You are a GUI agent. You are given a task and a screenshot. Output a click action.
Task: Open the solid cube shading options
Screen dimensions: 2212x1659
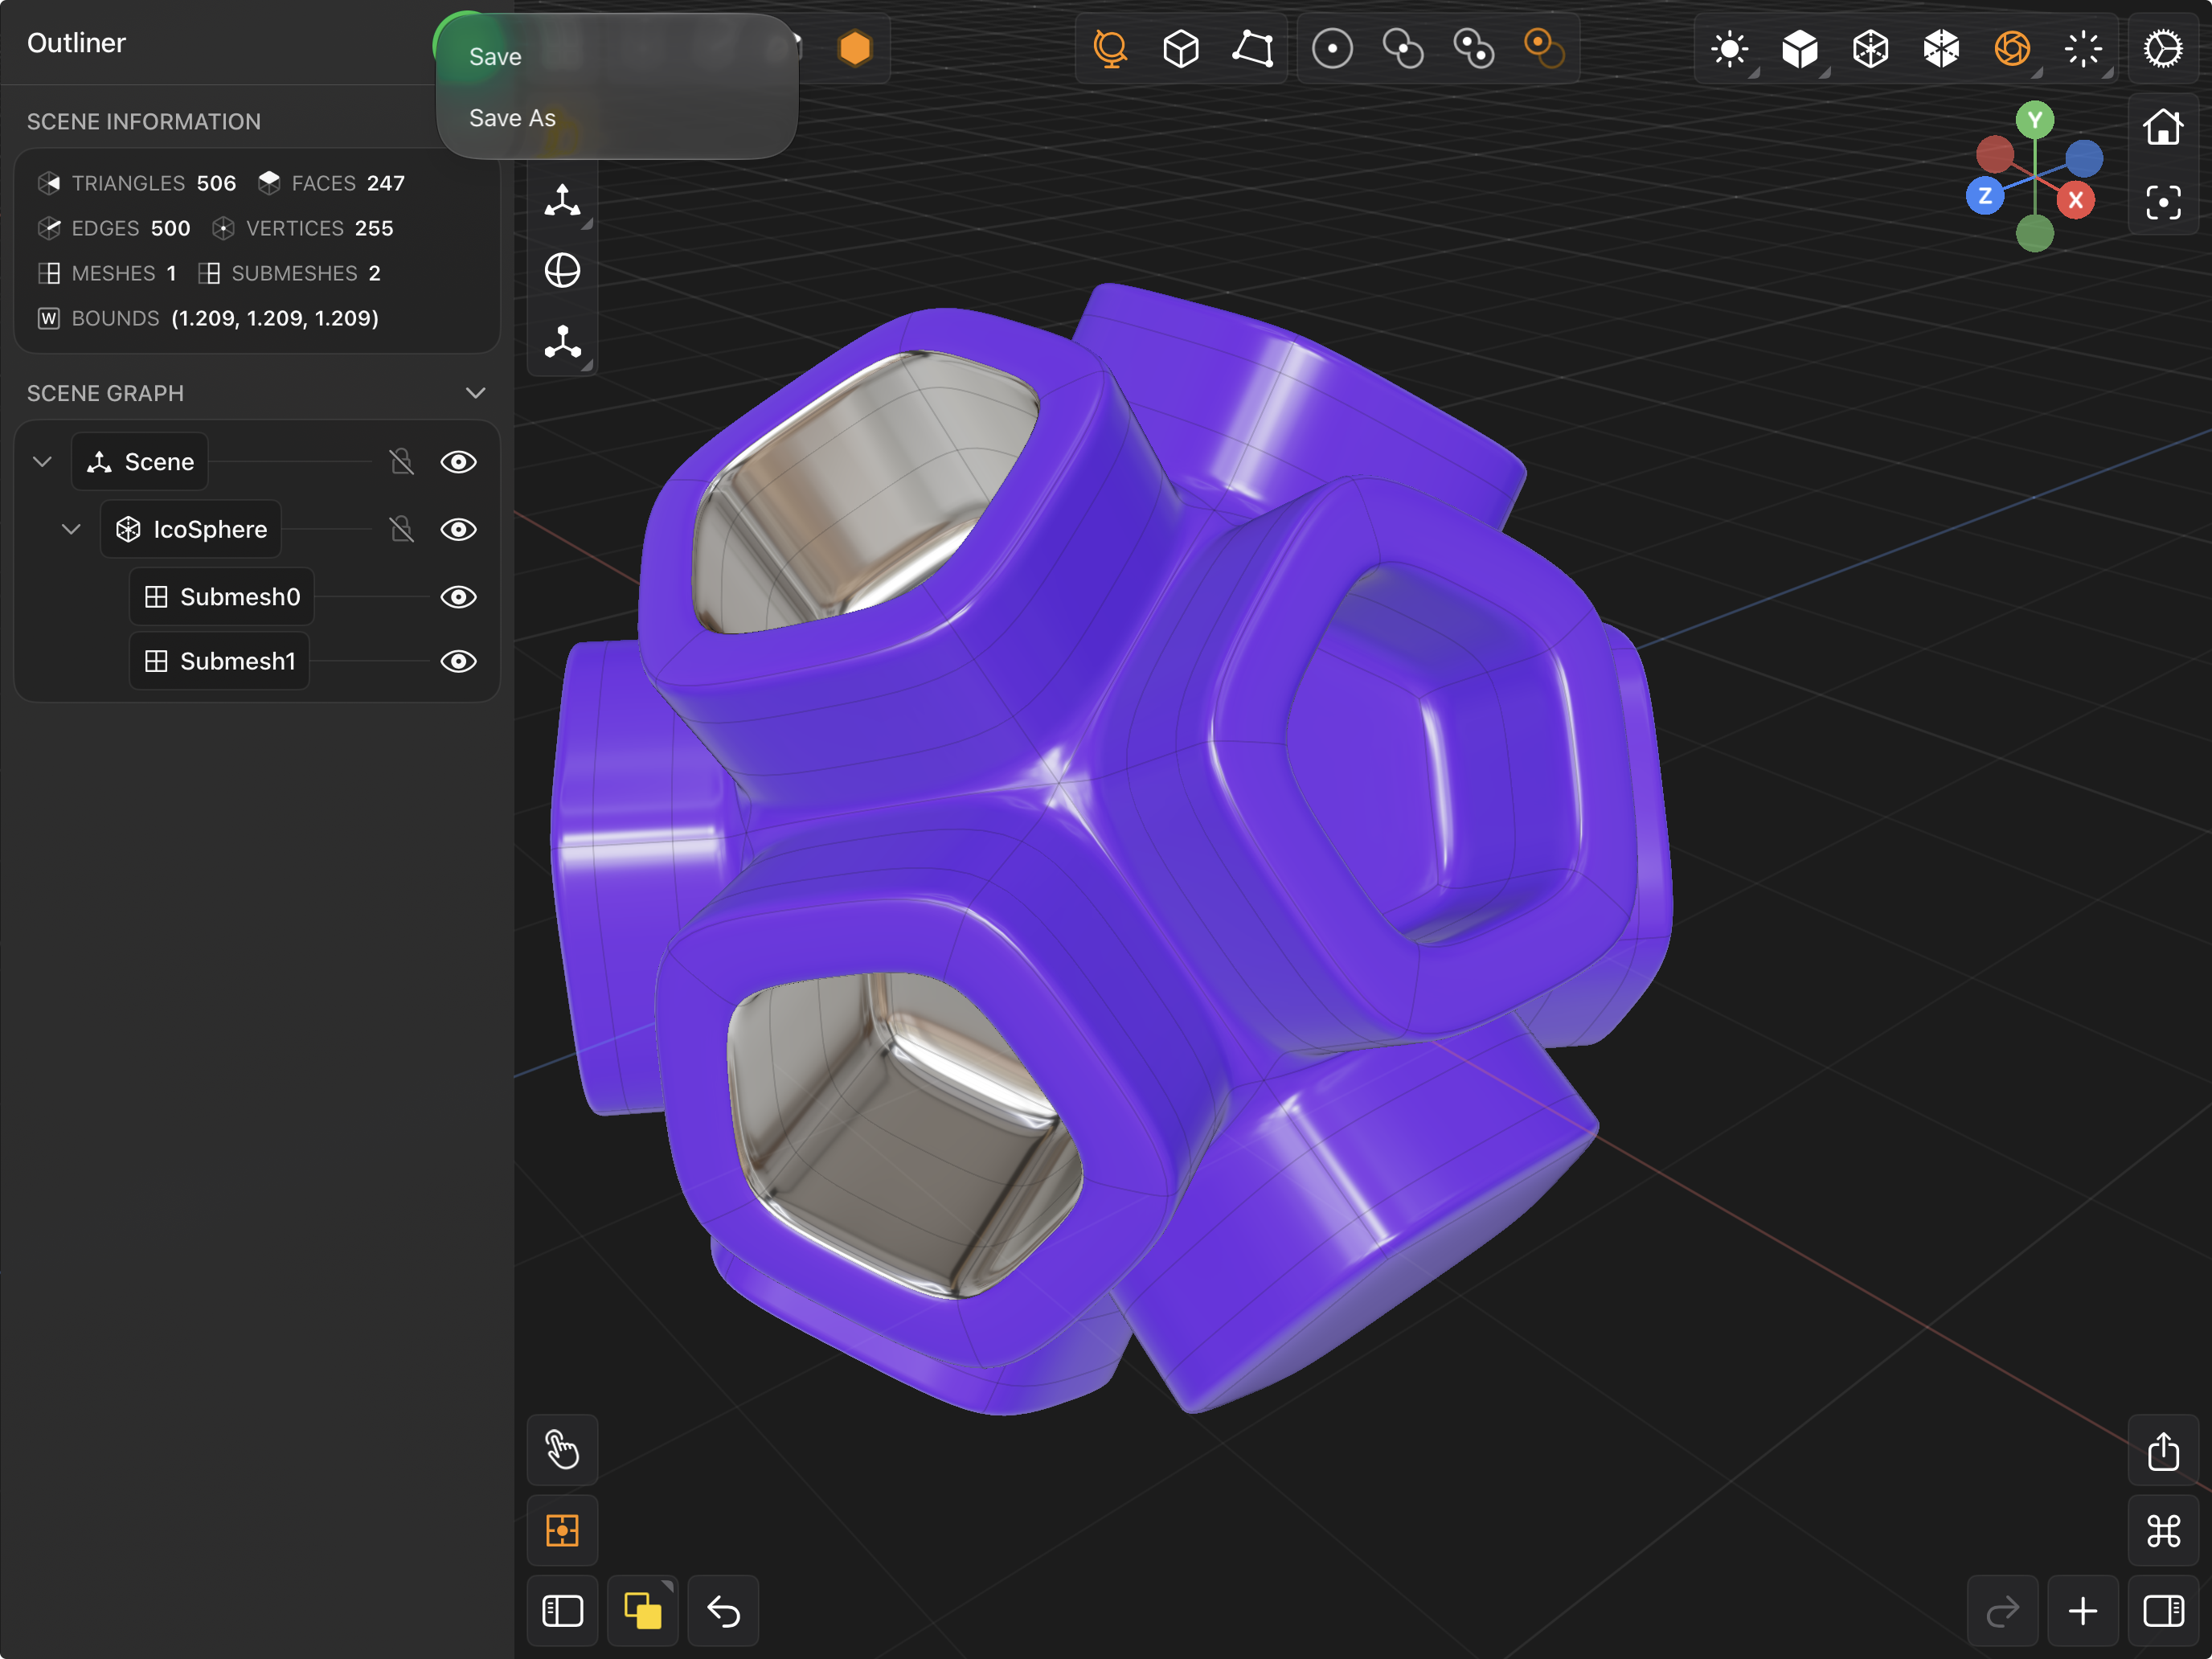click(1800, 48)
